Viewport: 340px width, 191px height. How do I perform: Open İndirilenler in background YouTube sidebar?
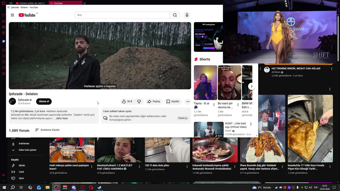[x=24, y=144]
